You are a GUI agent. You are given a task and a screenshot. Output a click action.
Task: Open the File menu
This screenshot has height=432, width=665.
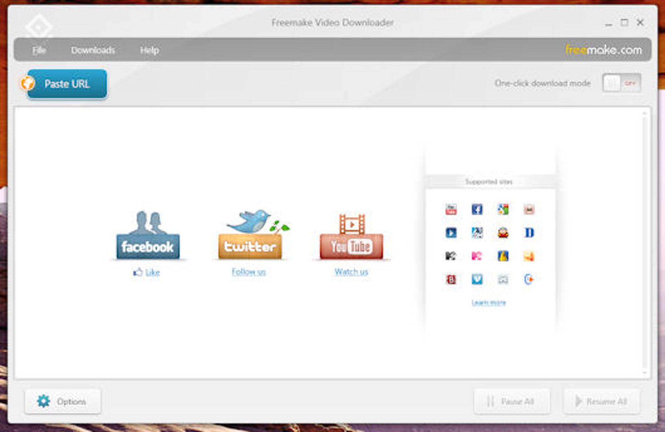point(39,50)
